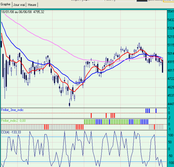The width and height of the screenshot is (174, 167).
Task: Click the single red bar among grey bars at right in Ftrillat_indic2
Action: pos(154,127)
